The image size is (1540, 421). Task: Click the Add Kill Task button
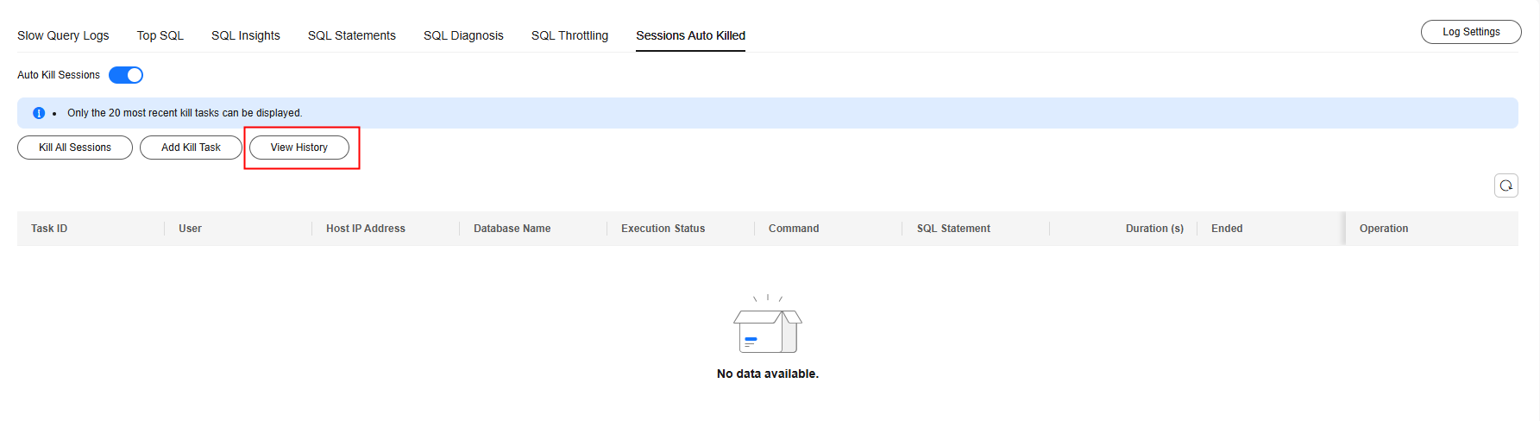[191, 148]
